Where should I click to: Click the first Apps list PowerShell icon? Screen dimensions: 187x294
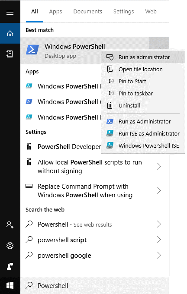(x=29, y=86)
